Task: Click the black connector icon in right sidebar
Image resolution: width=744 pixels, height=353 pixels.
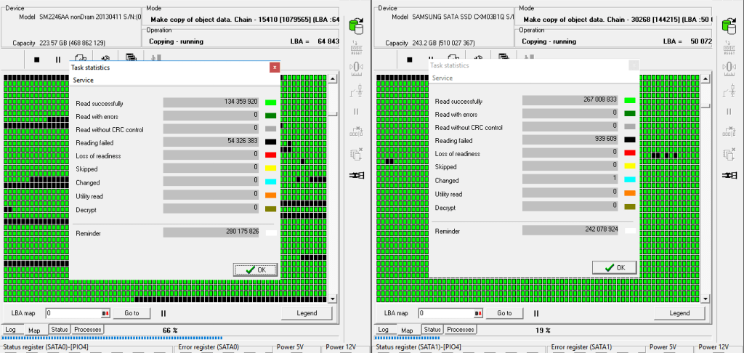Action: tap(729, 175)
